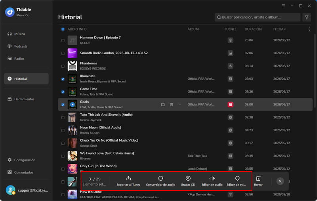Click the ÁLBUM column header
Image resolution: width=317 pixels, height=201 pixels.
click(x=193, y=29)
